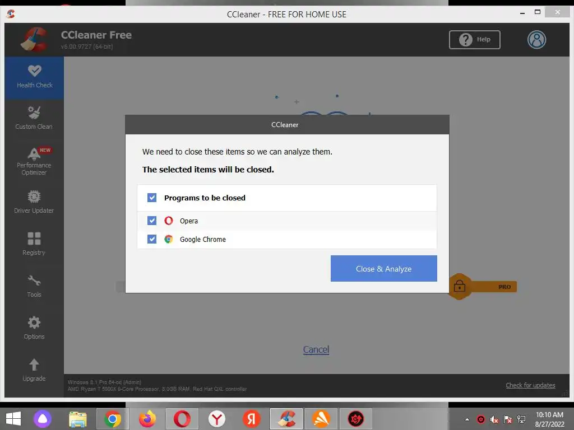
Task: Click the muted volume tray icon
Action: [494, 419]
